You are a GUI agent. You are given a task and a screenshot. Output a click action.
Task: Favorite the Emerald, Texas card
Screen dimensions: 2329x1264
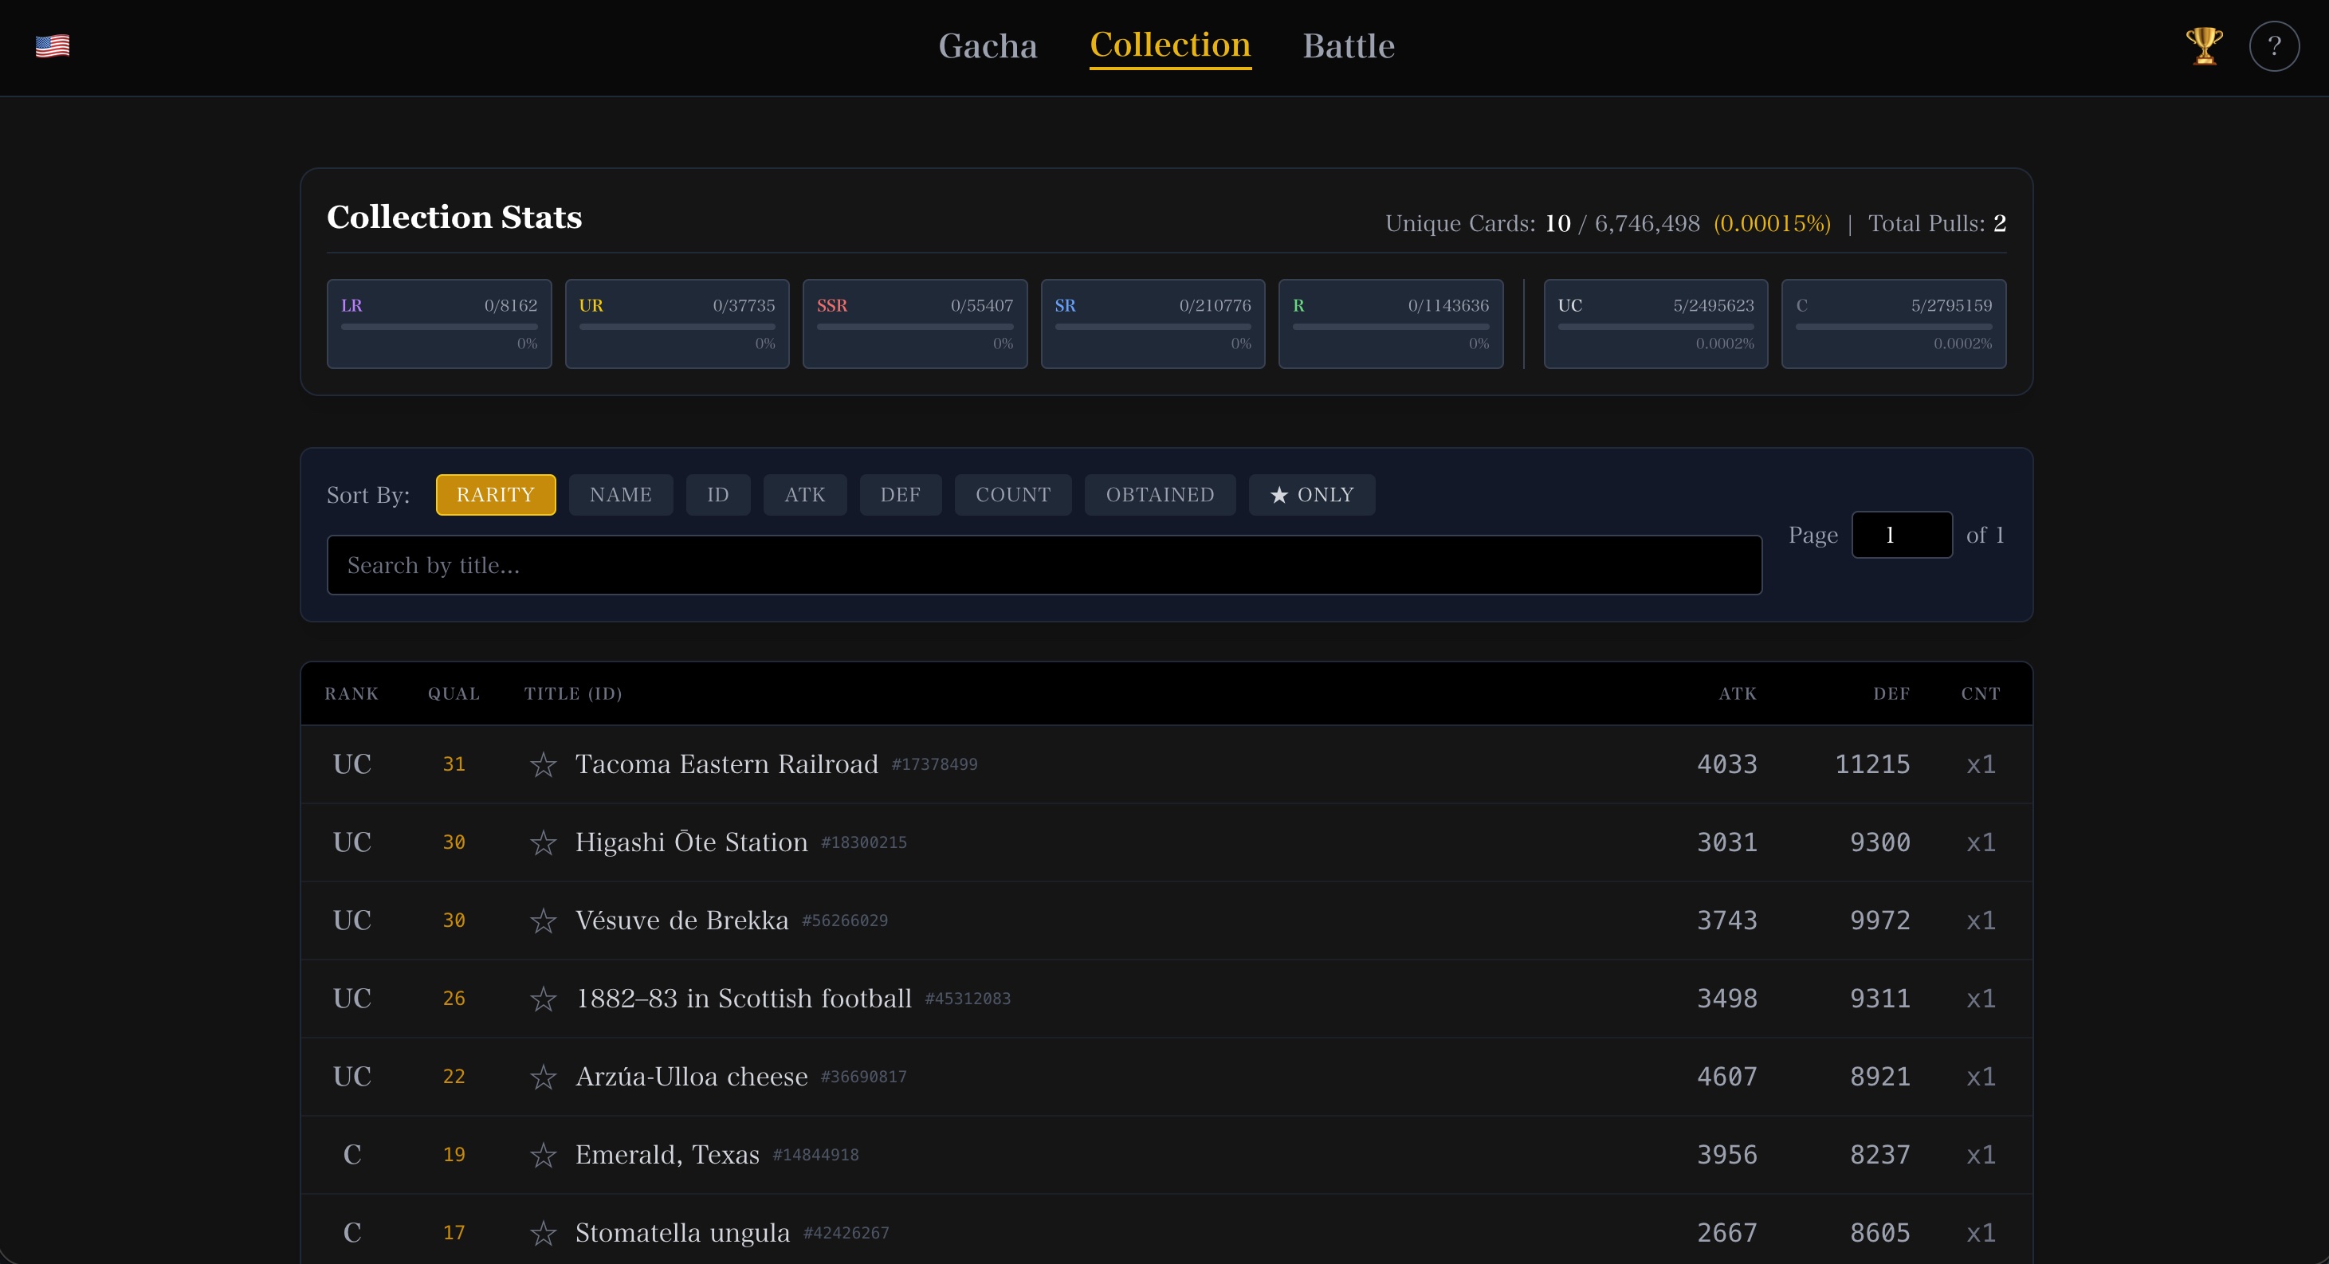[543, 1155]
